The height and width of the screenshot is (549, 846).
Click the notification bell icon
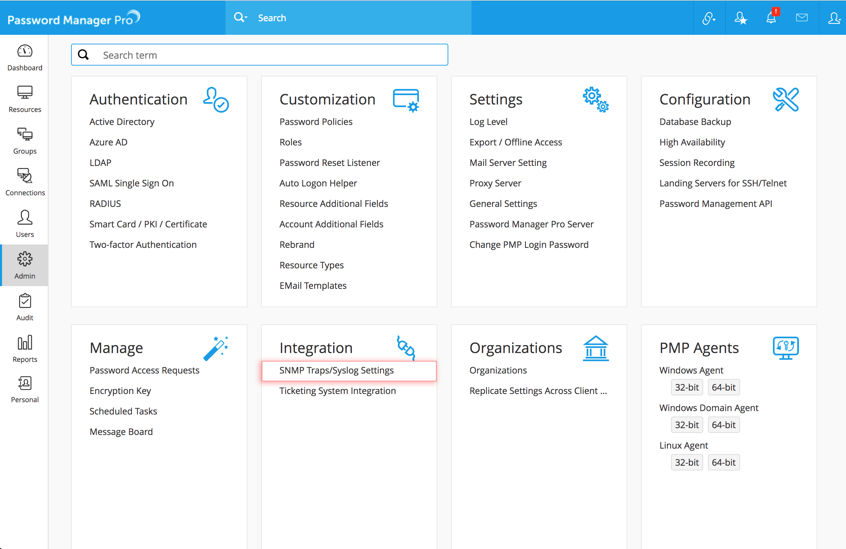pos(770,18)
